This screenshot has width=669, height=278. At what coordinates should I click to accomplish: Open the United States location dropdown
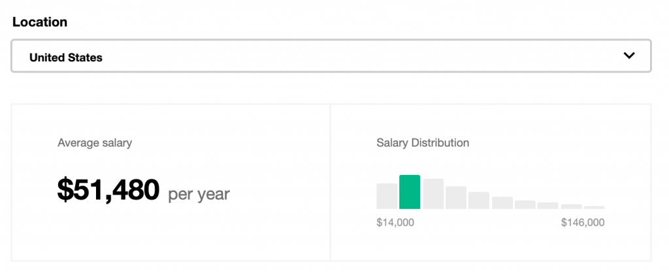331,57
